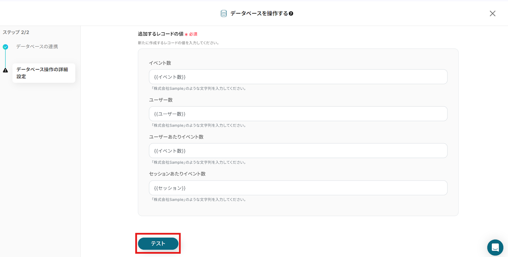Screen dimensions: 508x257
Task: Click the ユーザーあたりイベント数 field label
Action: (x=176, y=137)
